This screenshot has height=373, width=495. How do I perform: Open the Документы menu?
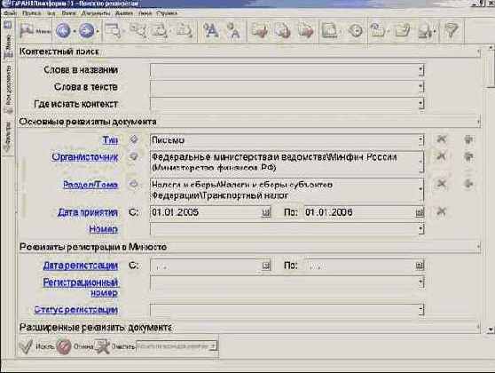click(x=95, y=13)
